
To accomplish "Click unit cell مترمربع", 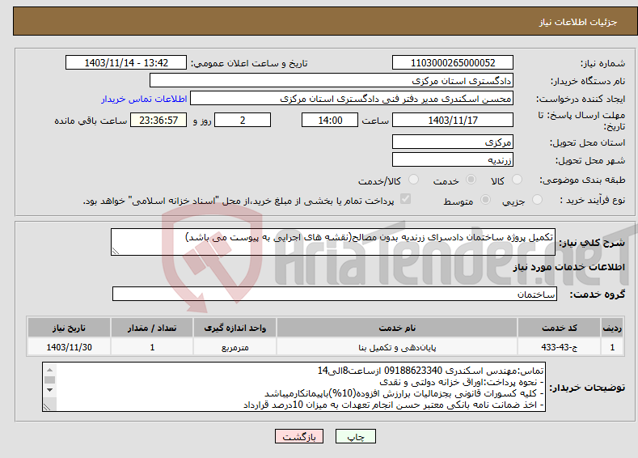I will [x=234, y=347].
